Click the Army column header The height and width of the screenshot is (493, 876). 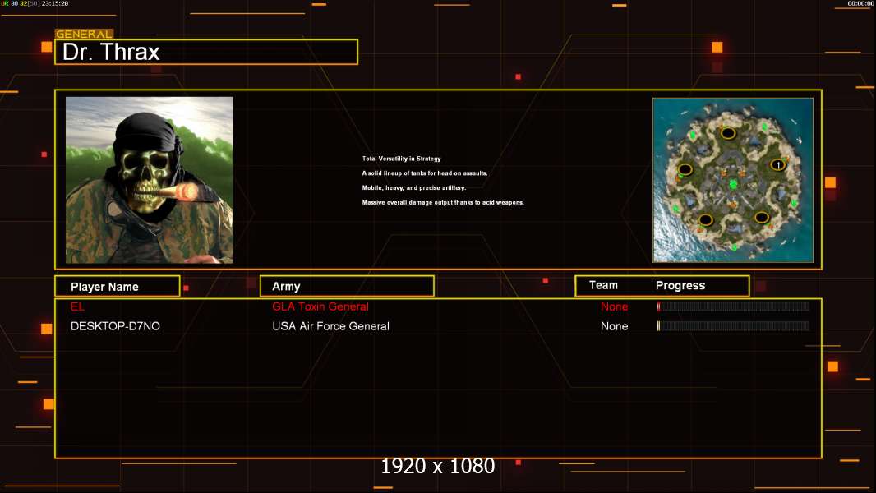pyautogui.click(x=347, y=287)
